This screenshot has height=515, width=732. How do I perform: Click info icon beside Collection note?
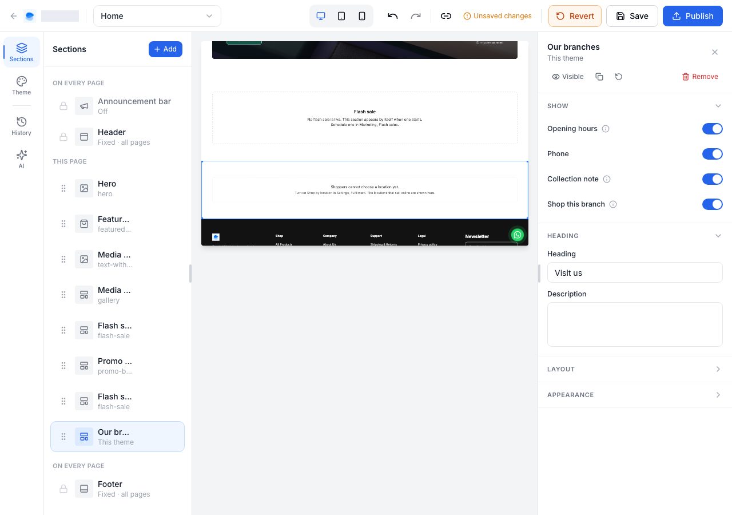(607, 179)
